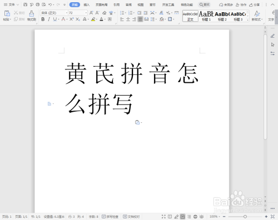Select the Format Painter brush
The width and height of the screenshot is (278, 220).
point(32,14)
